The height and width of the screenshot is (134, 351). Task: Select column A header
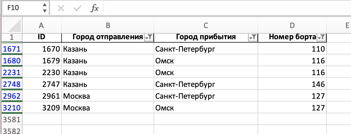coord(42,25)
